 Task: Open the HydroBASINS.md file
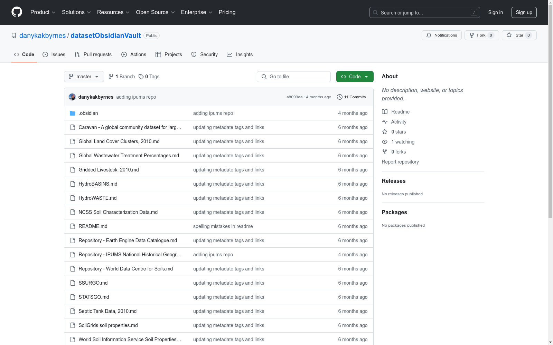[98, 184]
